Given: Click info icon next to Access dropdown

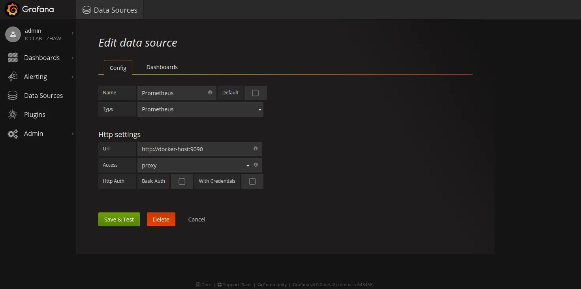Looking at the screenshot, I should (256, 165).
